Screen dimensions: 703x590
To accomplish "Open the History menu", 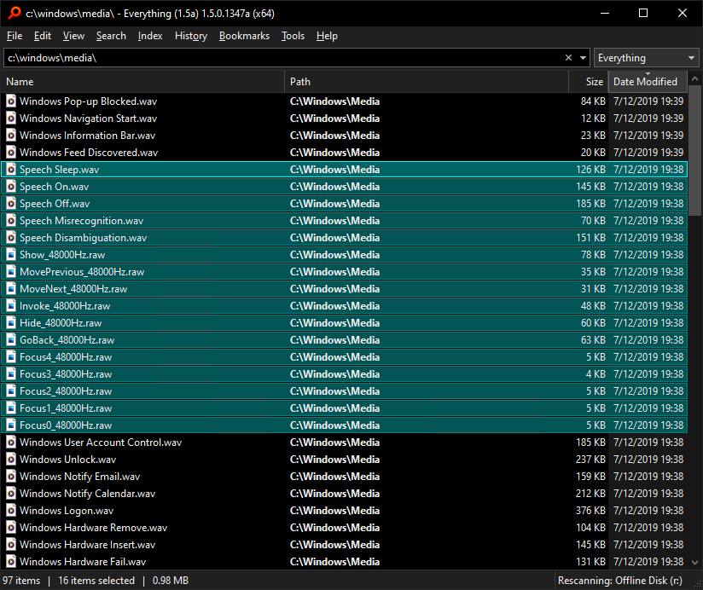I will pyautogui.click(x=191, y=36).
